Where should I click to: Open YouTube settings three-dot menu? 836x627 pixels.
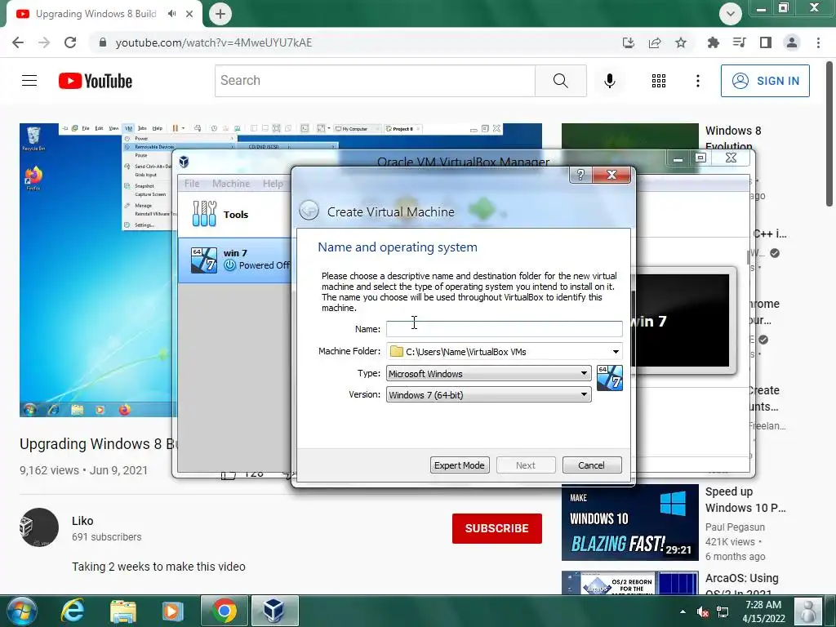(x=698, y=81)
